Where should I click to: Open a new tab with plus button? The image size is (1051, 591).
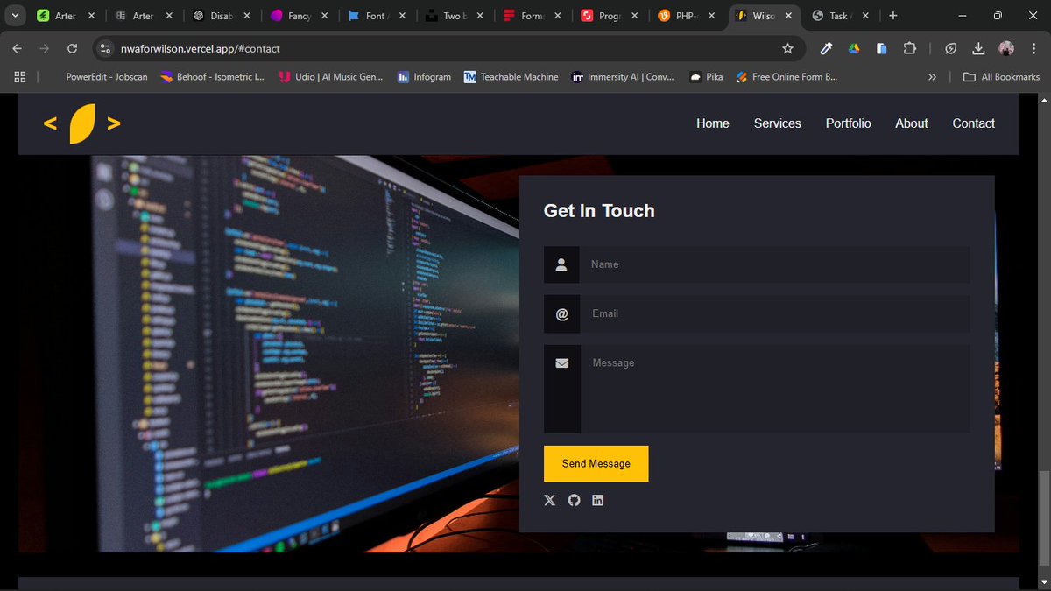(x=893, y=16)
